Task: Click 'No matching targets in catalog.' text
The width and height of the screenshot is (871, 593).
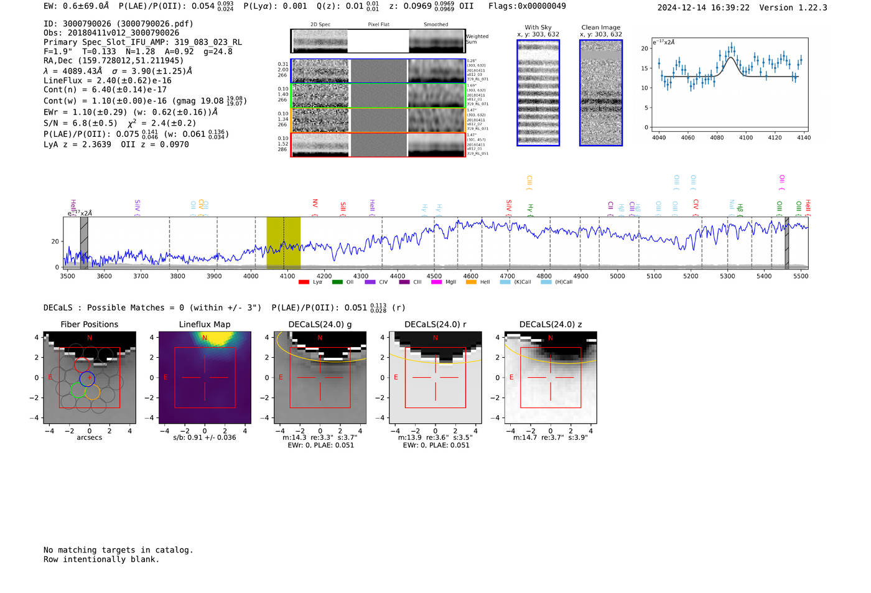Action: click(x=118, y=550)
